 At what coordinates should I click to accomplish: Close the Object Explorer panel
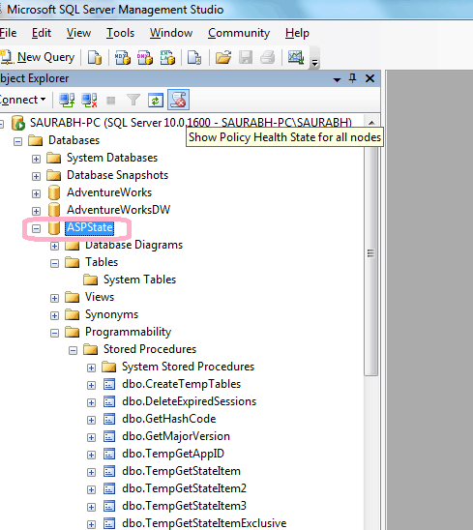point(370,78)
